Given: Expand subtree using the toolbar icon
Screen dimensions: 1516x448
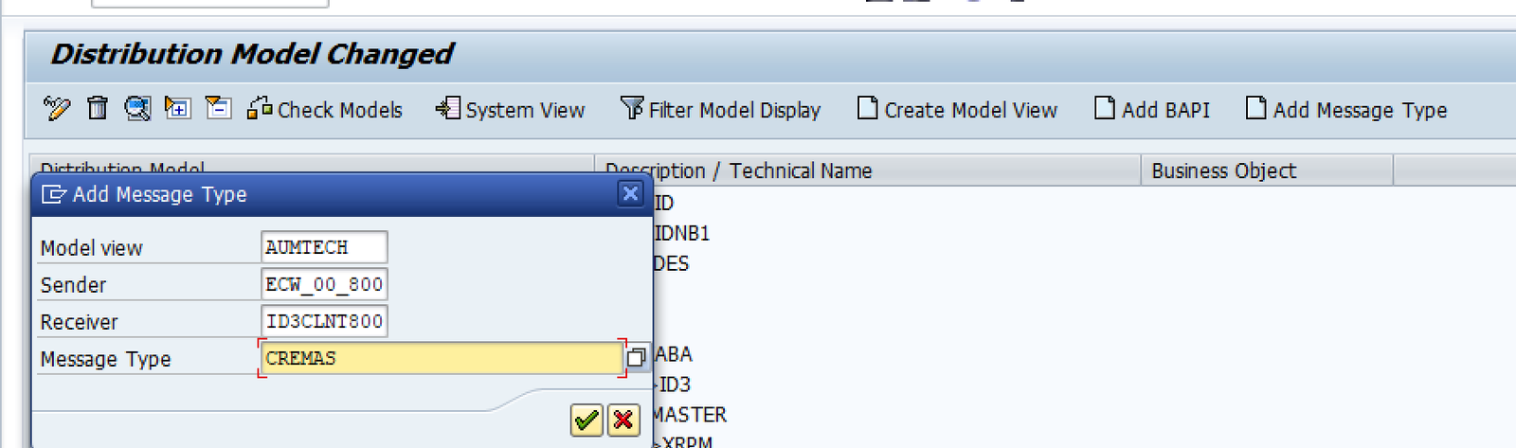Looking at the screenshot, I should tap(177, 109).
